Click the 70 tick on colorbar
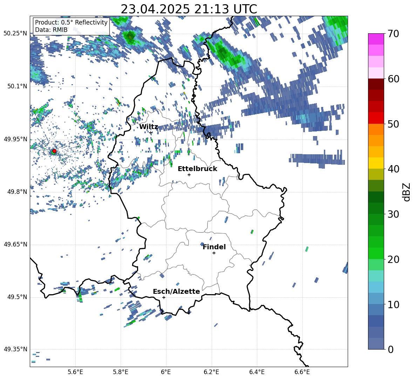 (393, 34)
